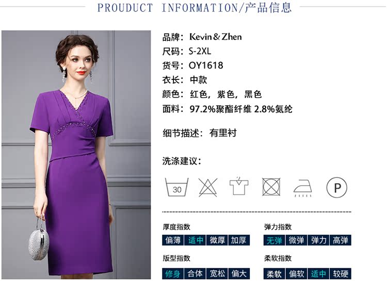Select the 高弹 elasticity option

point(341,240)
